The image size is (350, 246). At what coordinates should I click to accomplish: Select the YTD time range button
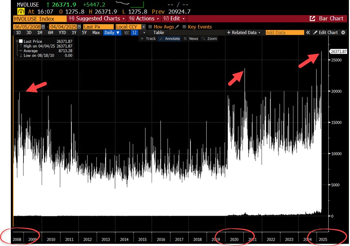point(62,33)
